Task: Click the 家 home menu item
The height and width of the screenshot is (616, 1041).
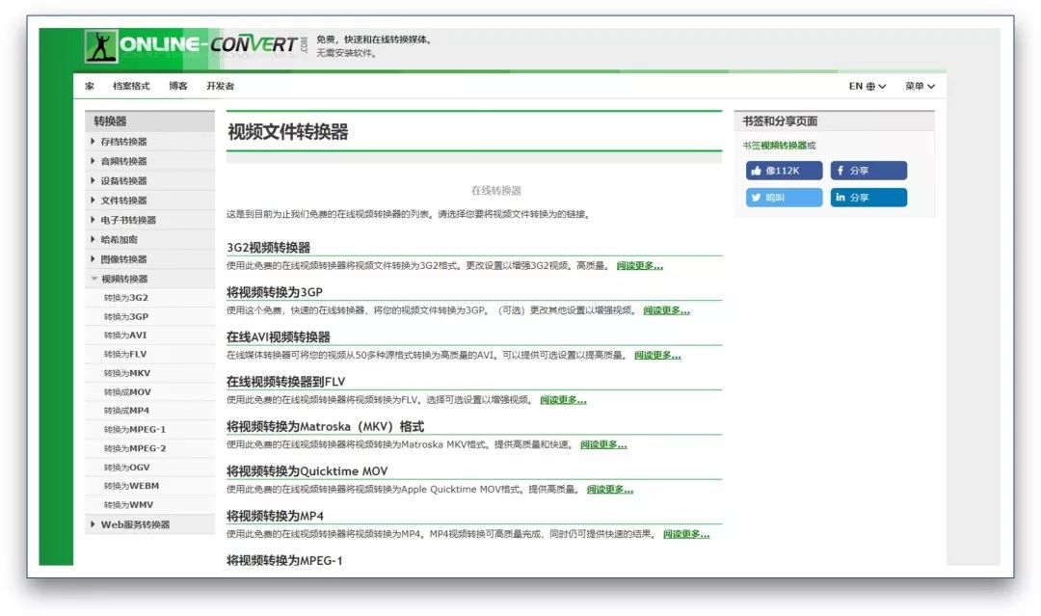Action: (89, 86)
